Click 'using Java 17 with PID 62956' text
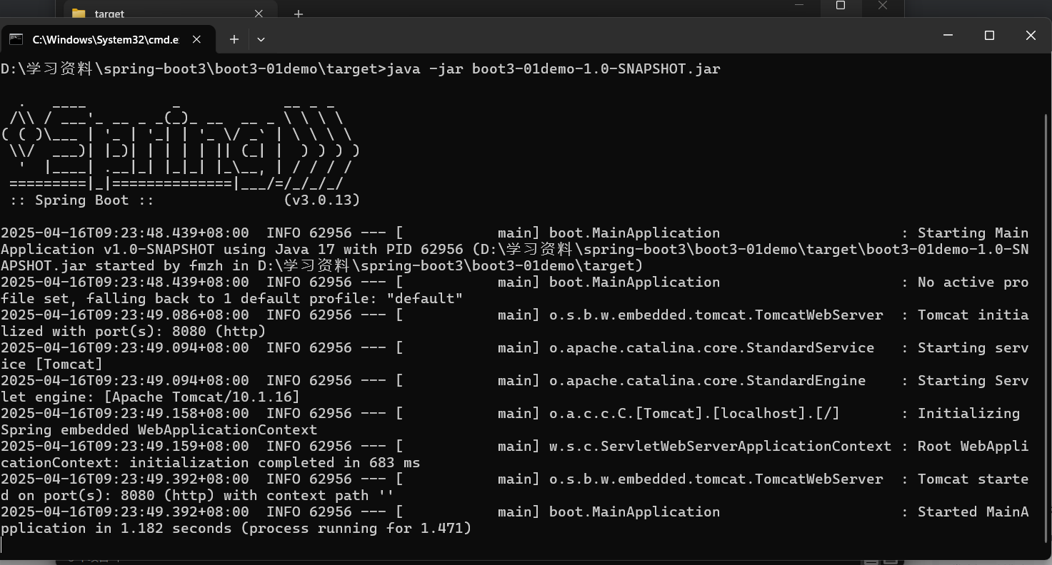This screenshot has height=565, width=1052. coord(344,250)
